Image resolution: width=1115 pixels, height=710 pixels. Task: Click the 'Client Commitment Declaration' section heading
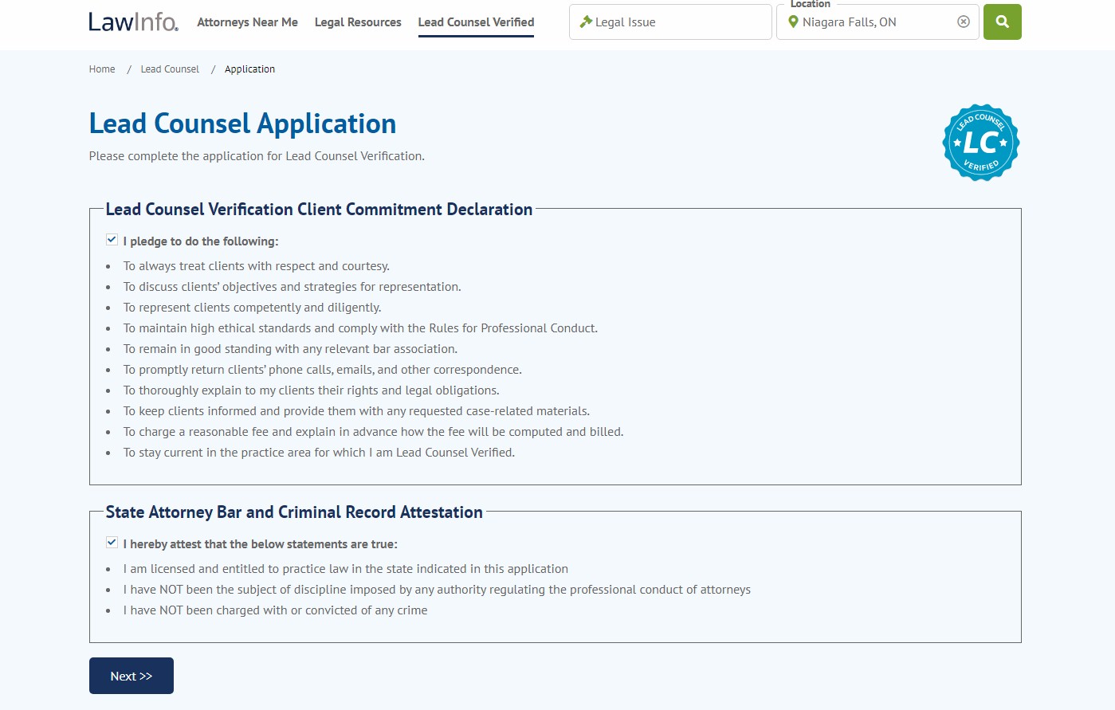pos(319,210)
